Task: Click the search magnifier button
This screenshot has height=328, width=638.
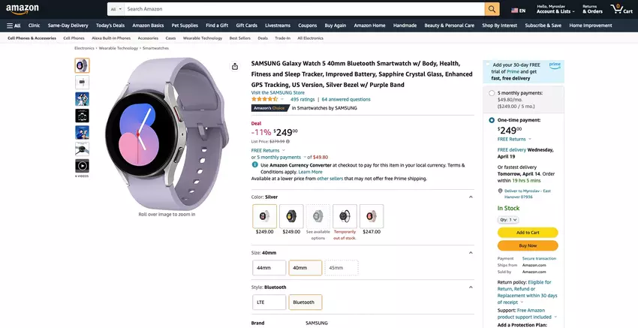Action: [x=492, y=9]
